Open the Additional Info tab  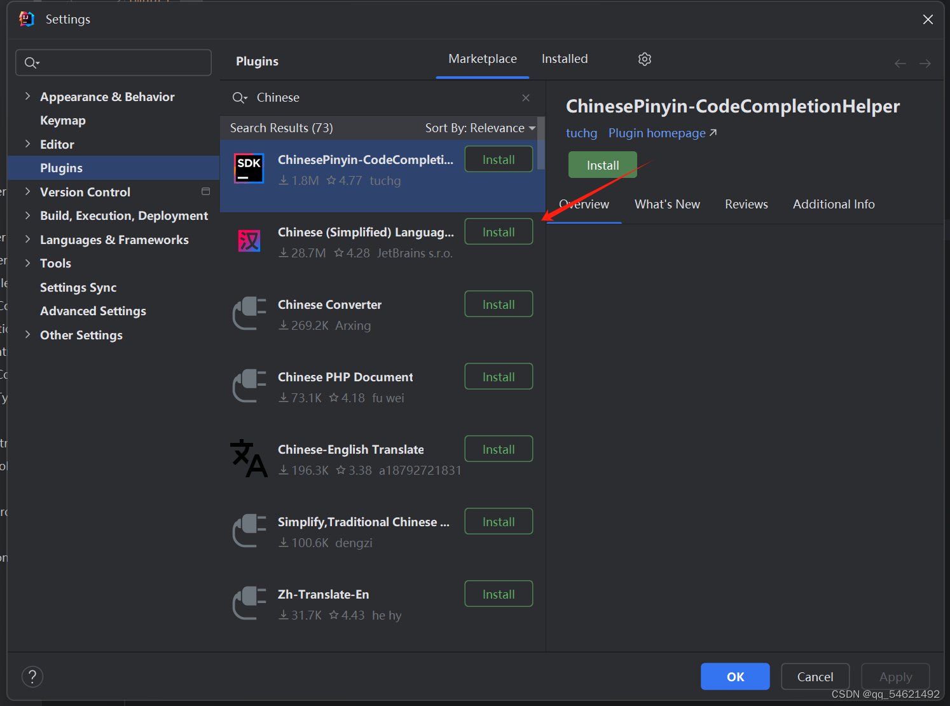tap(834, 205)
